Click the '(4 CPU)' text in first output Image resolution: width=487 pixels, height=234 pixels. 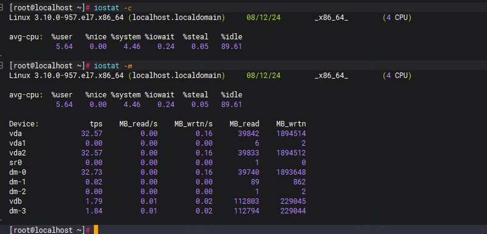click(397, 18)
